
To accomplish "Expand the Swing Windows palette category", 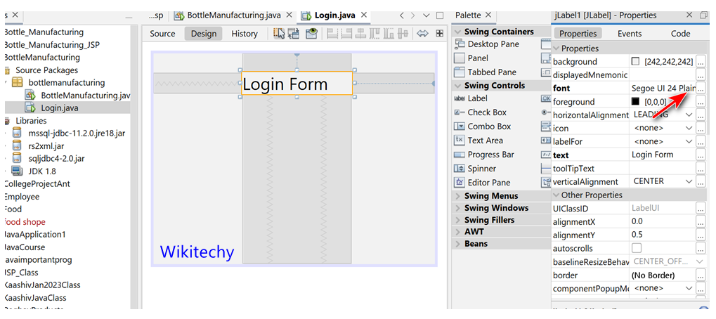I will pyautogui.click(x=458, y=208).
